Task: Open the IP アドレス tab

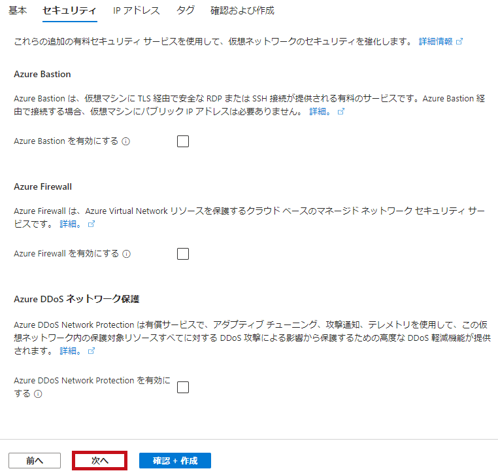Action: (136, 10)
